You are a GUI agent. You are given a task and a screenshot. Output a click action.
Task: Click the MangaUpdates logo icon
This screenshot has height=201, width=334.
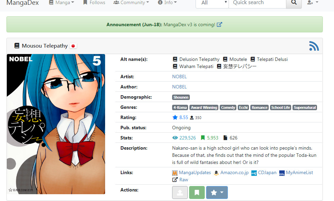[x=175, y=173]
